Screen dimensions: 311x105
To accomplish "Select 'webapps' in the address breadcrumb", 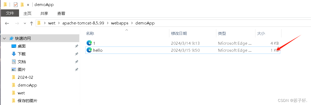I will (119, 23).
